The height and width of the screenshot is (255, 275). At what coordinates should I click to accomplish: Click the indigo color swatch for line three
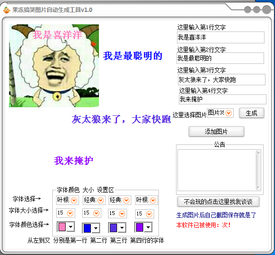click(x=113, y=228)
